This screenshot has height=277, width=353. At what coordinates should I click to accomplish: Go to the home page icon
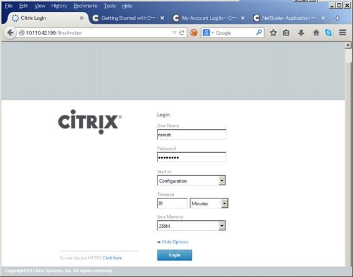pos(316,33)
